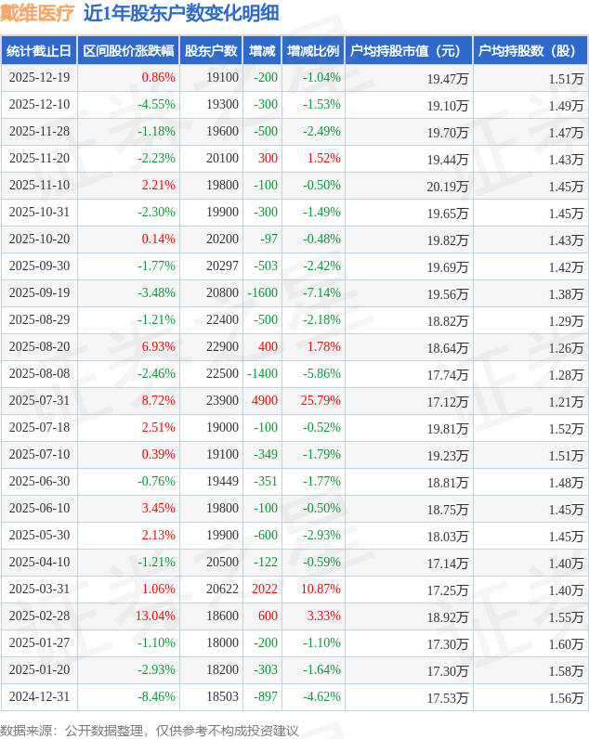The width and height of the screenshot is (589, 739).
Task: Click the 4900 shareholder increase cell
Action: [x=264, y=401]
